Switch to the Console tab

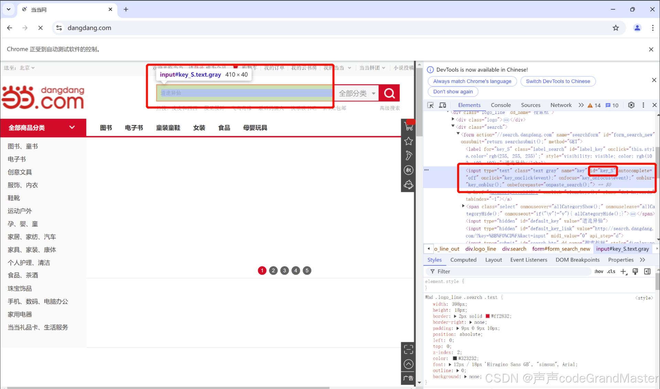point(500,105)
